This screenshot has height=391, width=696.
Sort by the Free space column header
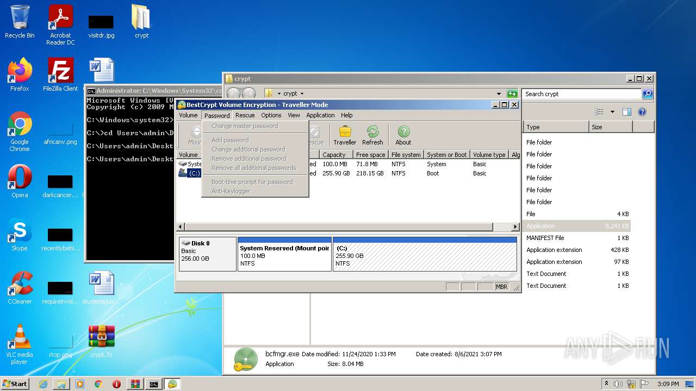click(370, 155)
